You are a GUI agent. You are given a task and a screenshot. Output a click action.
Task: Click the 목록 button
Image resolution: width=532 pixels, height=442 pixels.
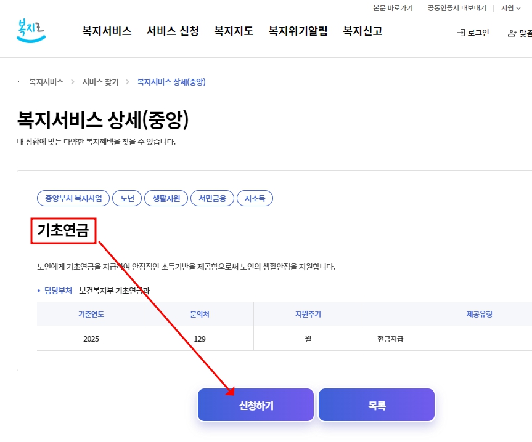(377, 405)
